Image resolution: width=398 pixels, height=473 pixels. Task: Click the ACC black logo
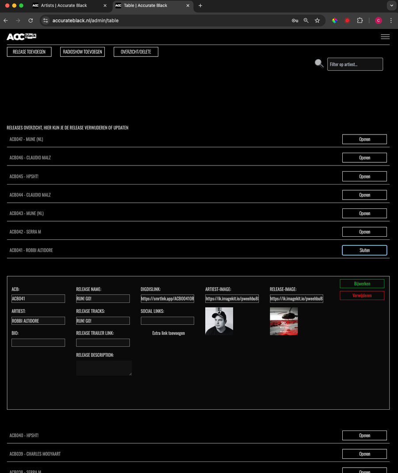[21, 36]
